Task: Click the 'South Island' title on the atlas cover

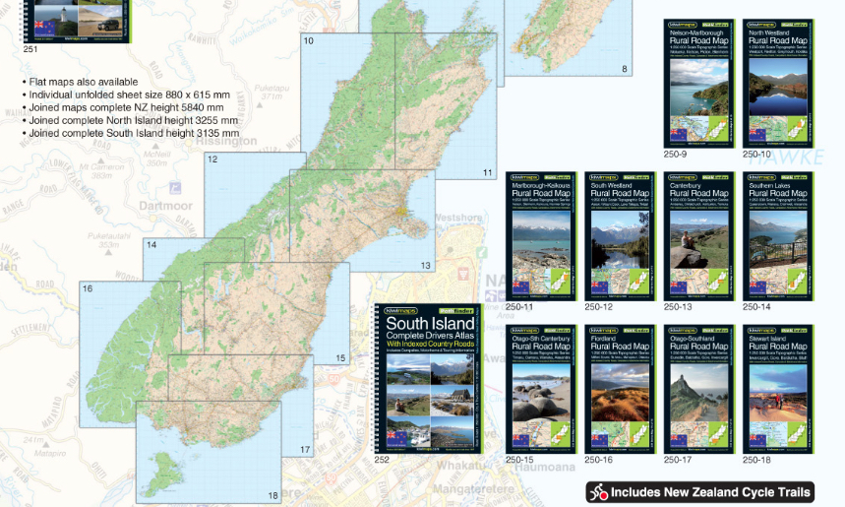Action: [430, 324]
